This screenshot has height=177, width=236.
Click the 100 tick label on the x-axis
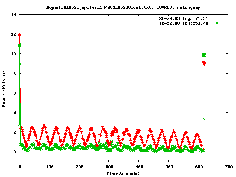tap(49, 167)
